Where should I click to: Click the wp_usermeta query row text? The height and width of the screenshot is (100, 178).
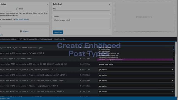click(33, 64)
